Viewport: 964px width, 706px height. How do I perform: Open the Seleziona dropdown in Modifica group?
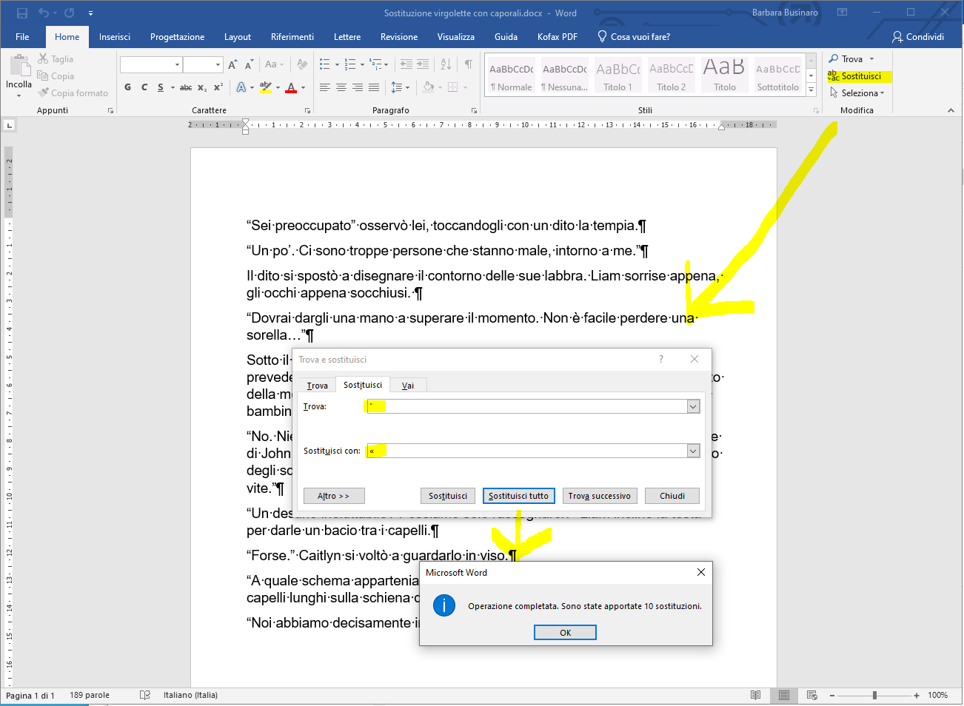[859, 93]
